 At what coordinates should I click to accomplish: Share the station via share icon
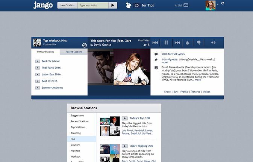[84, 45]
